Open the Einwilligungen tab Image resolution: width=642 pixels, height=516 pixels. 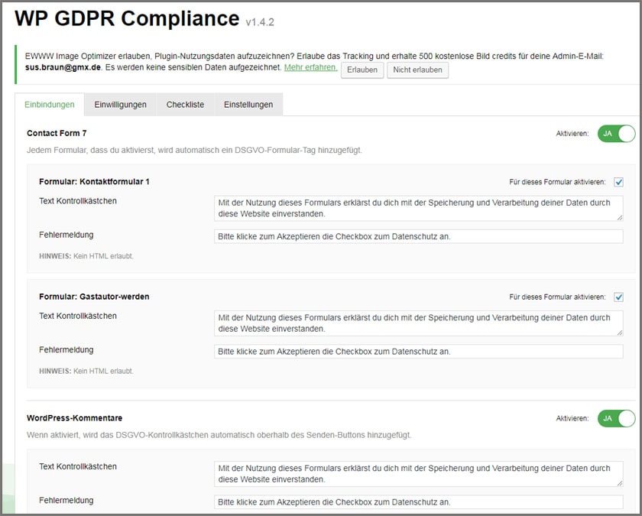[120, 105]
